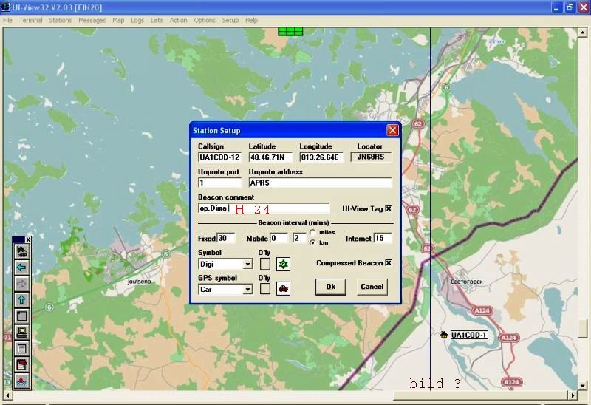Screen dimensions: 591x405
Task: Click the Latitude input field
Action: tap(270, 157)
